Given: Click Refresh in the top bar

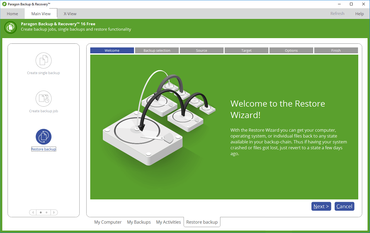Looking at the screenshot, I should [x=337, y=13].
